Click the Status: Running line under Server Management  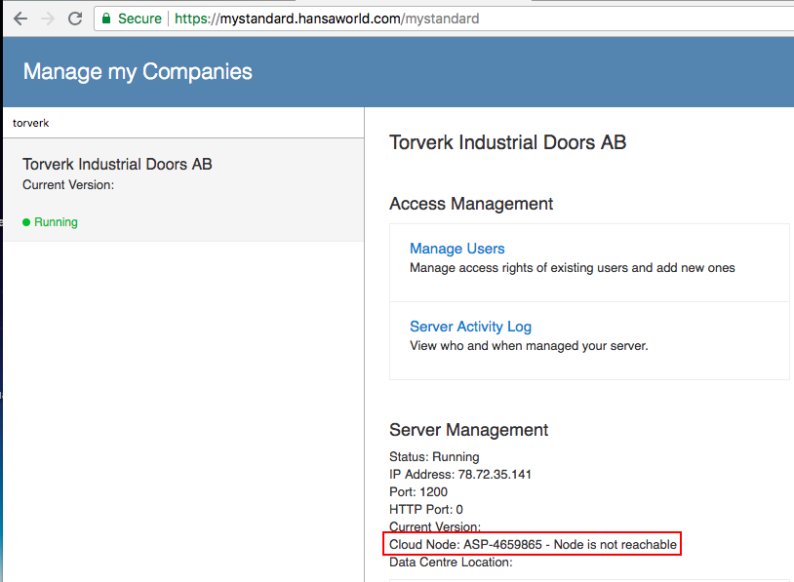(x=434, y=456)
